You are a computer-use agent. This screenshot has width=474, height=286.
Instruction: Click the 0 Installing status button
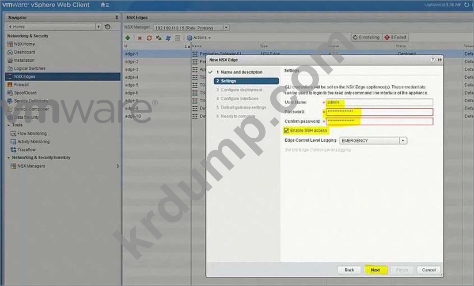point(366,37)
